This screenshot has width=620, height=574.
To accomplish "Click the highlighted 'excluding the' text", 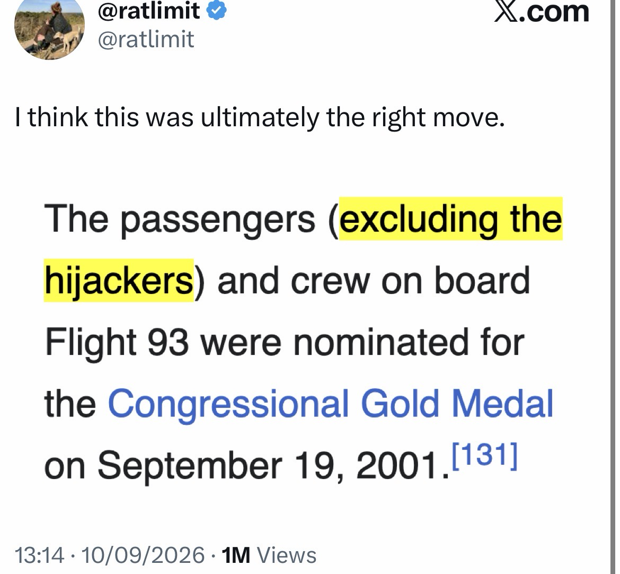I will point(451,219).
